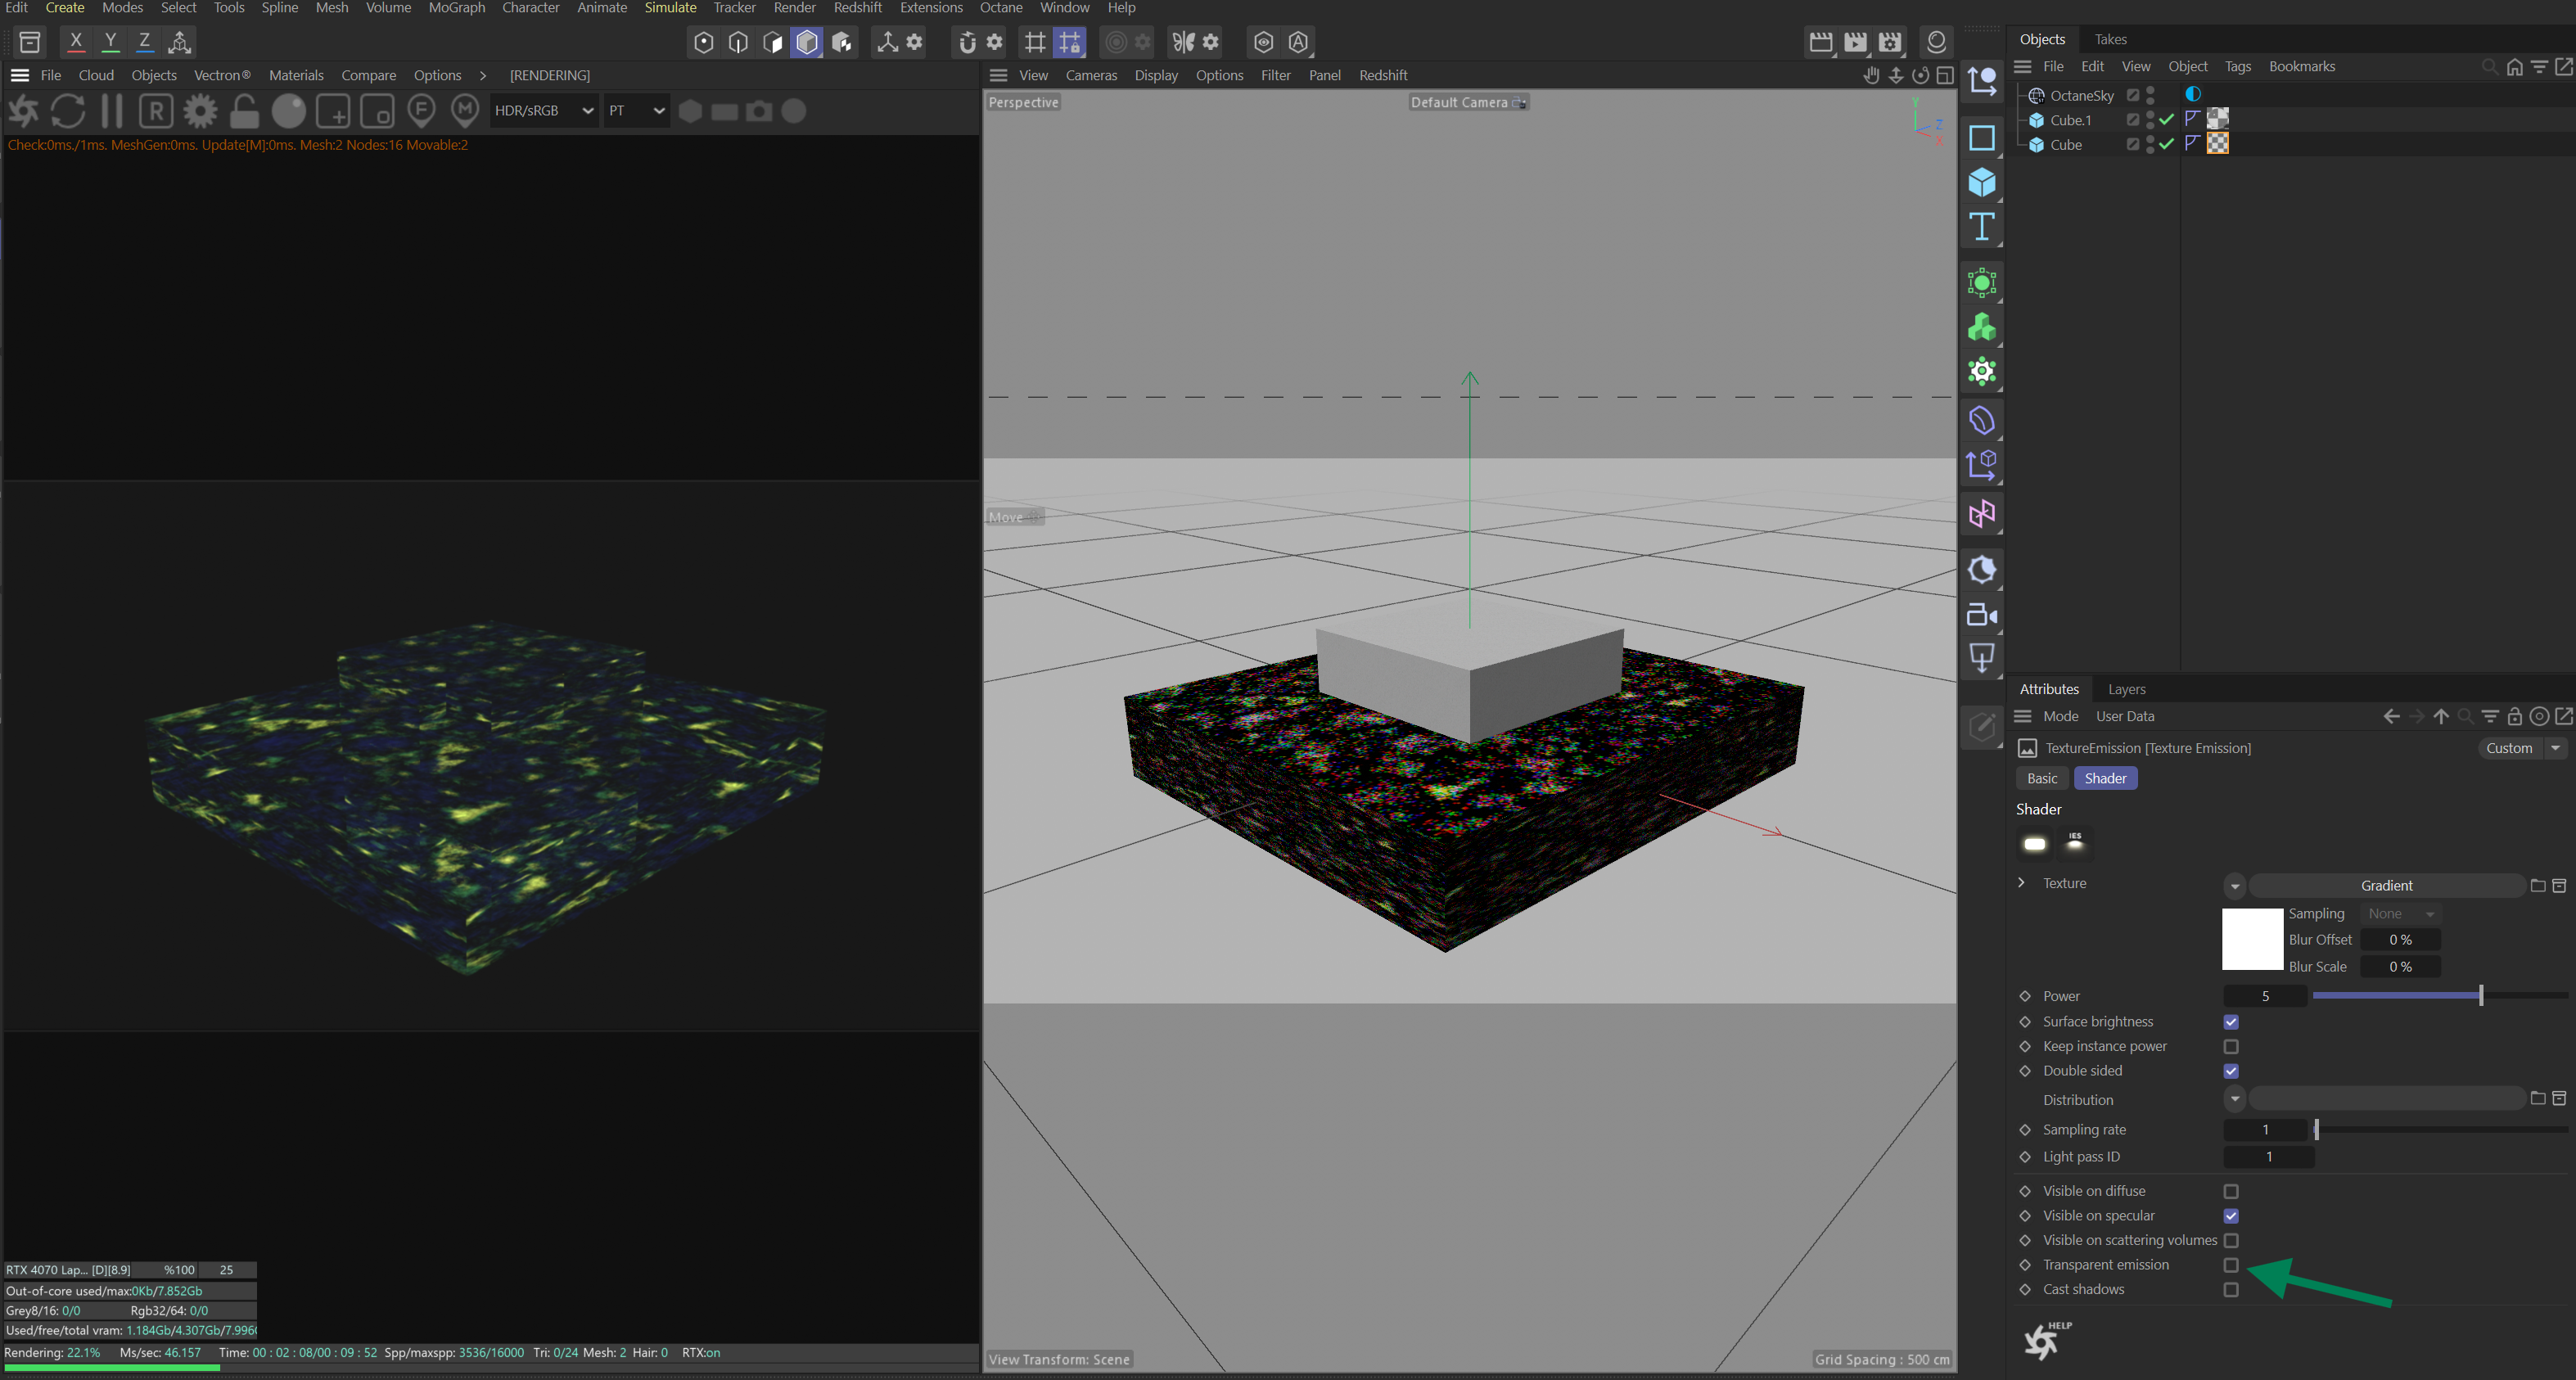Enable the Transparent emission checkbox

point(2231,1265)
